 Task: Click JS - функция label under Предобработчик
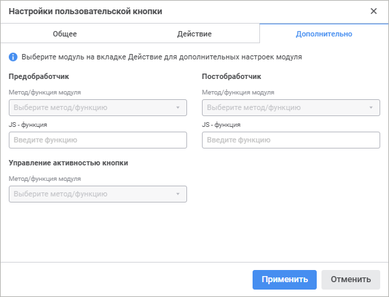pos(28,124)
